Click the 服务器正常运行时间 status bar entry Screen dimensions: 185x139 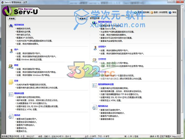[x=18, y=136]
